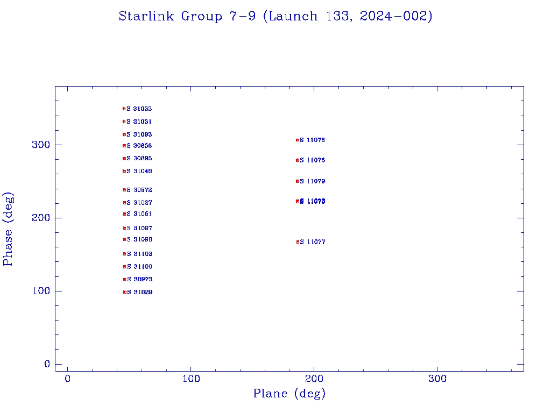Click the 200 tick label on Phase axis
This screenshot has height=413, width=551.
[x=41, y=218]
